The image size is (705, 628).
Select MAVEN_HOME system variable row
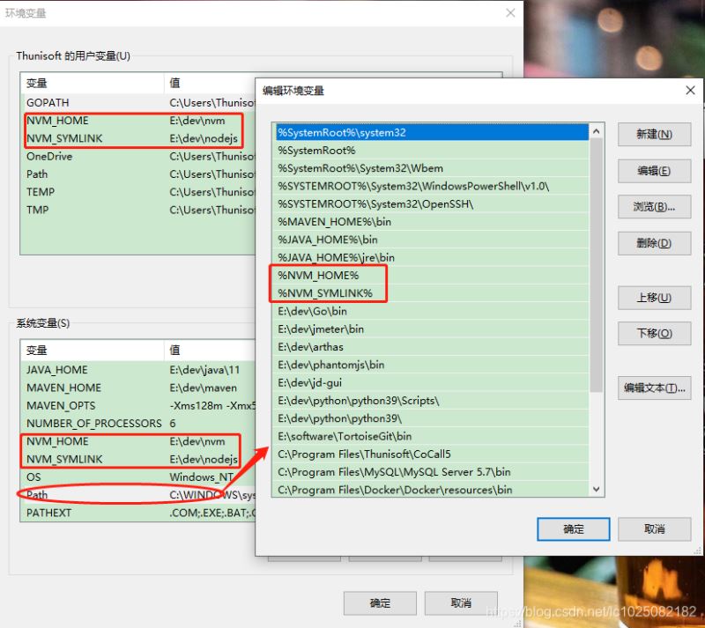[138, 388]
